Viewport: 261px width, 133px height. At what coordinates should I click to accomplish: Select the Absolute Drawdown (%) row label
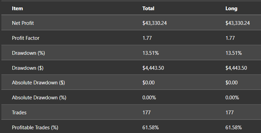tap(39, 98)
